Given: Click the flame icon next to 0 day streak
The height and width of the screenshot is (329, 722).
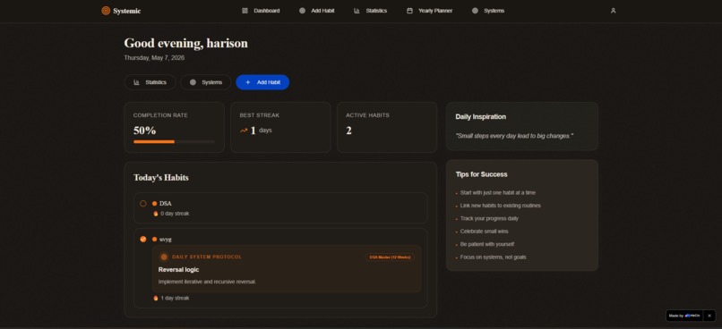Looking at the screenshot, I should click(156, 214).
